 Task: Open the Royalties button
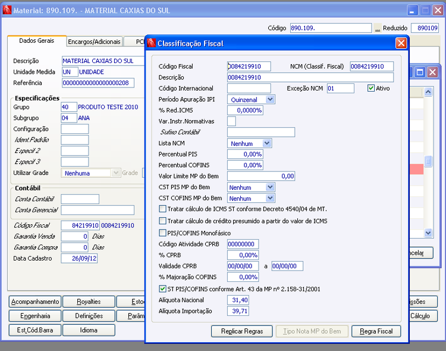click(x=89, y=302)
